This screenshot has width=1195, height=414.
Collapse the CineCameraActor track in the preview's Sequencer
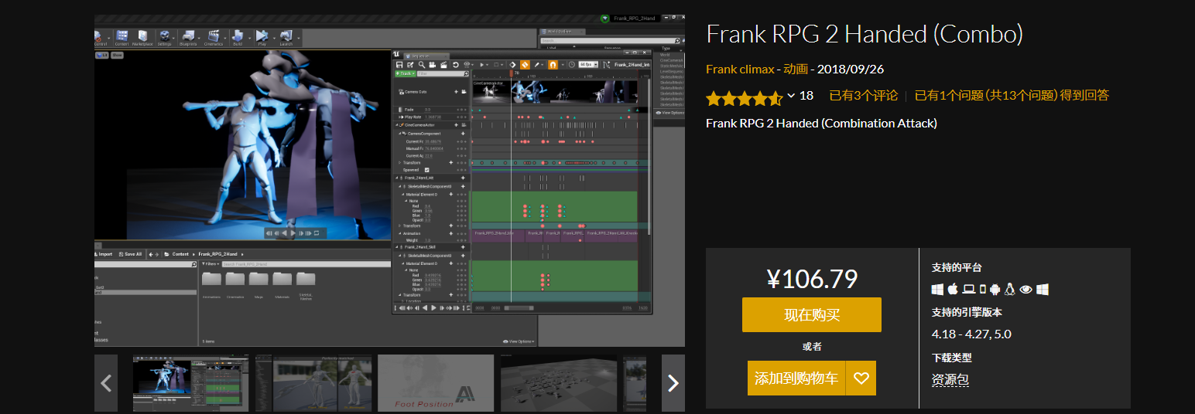(x=397, y=125)
